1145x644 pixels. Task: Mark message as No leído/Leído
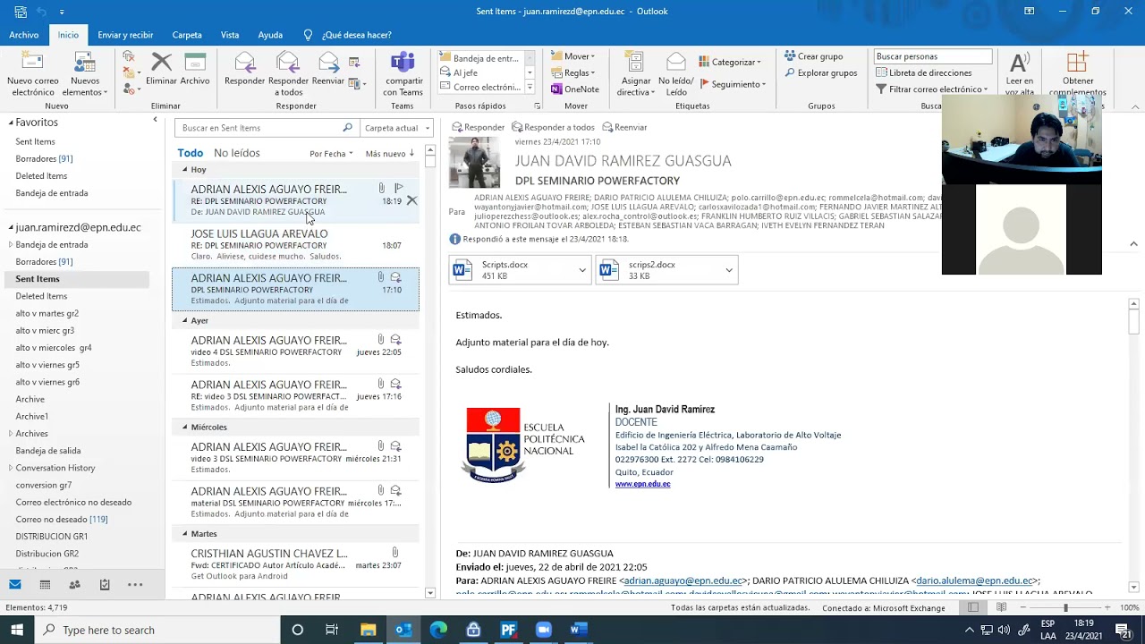click(x=676, y=73)
